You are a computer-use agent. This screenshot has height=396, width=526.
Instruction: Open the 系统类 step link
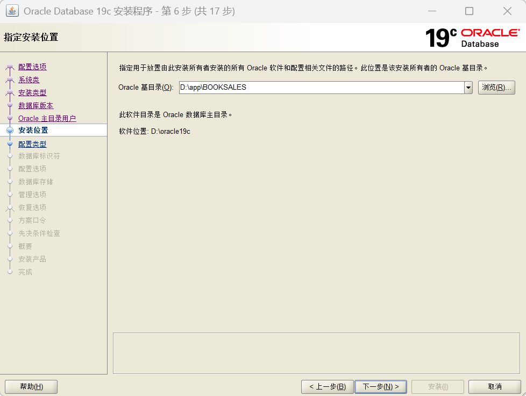29,80
